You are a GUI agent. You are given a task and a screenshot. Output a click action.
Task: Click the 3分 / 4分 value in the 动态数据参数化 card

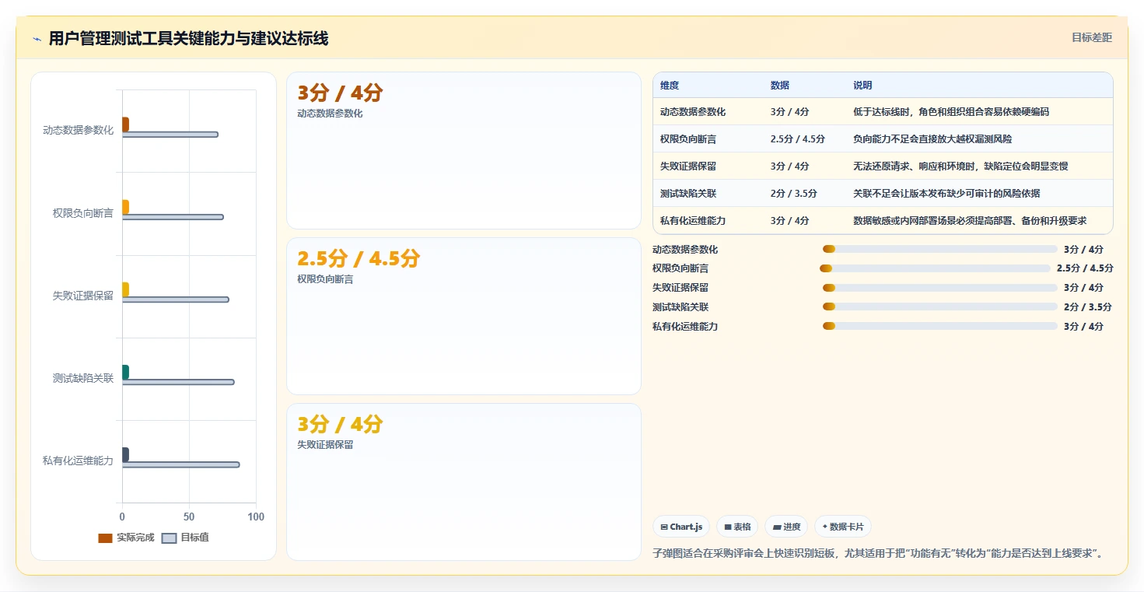pyautogui.click(x=340, y=93)
